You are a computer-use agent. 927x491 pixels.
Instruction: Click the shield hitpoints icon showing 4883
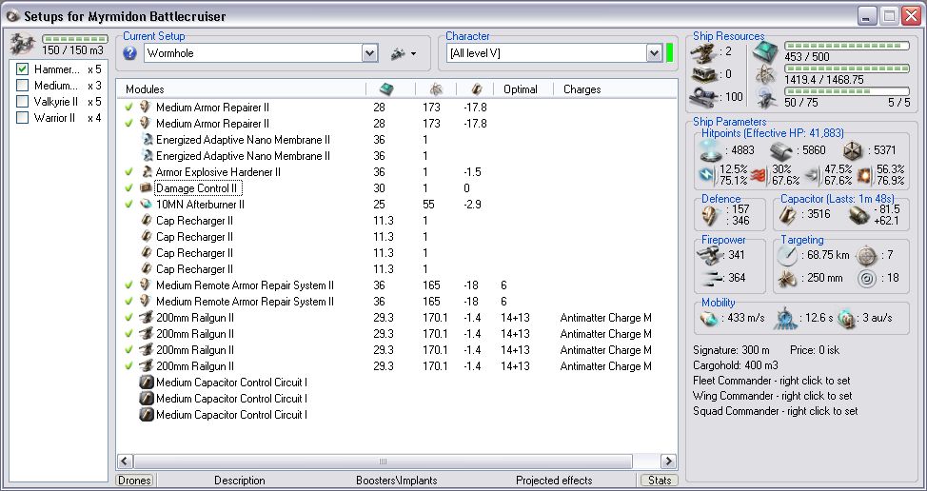coord(711,151)
